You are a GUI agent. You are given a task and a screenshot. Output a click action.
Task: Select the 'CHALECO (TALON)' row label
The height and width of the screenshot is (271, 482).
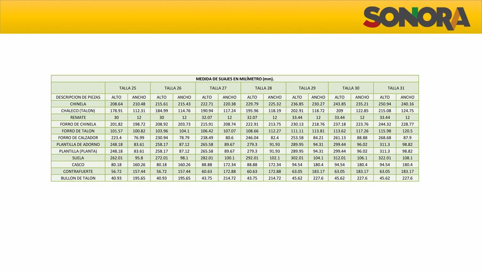coord(78,111)
